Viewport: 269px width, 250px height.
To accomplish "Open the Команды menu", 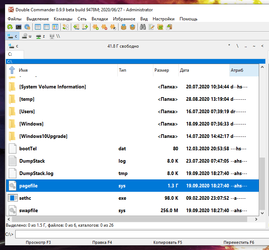I will (63, 19).
